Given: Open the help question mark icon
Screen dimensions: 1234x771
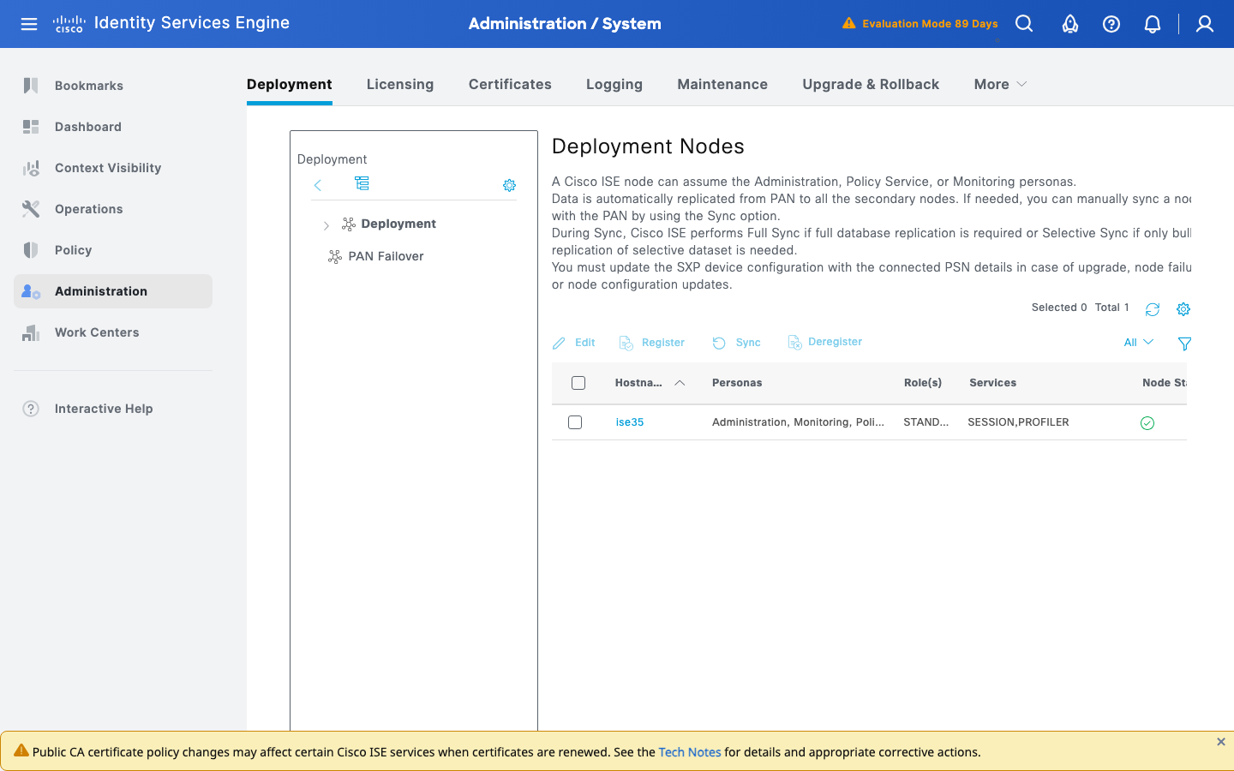Looking at the screenshot, I should click(x=1111, y=24).
